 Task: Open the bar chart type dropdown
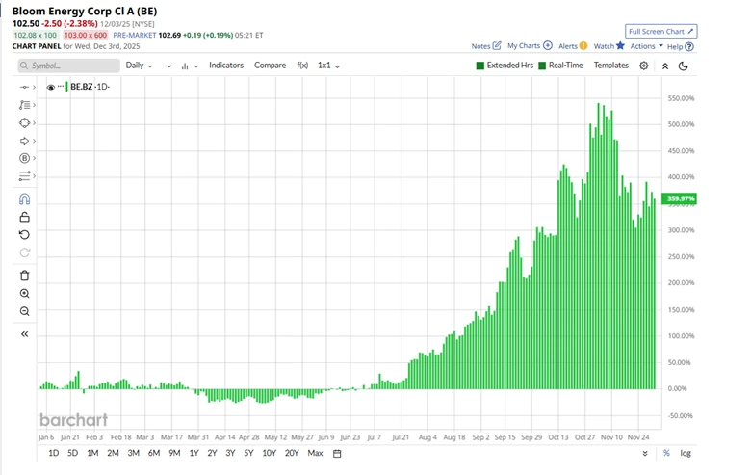point(190,66)
